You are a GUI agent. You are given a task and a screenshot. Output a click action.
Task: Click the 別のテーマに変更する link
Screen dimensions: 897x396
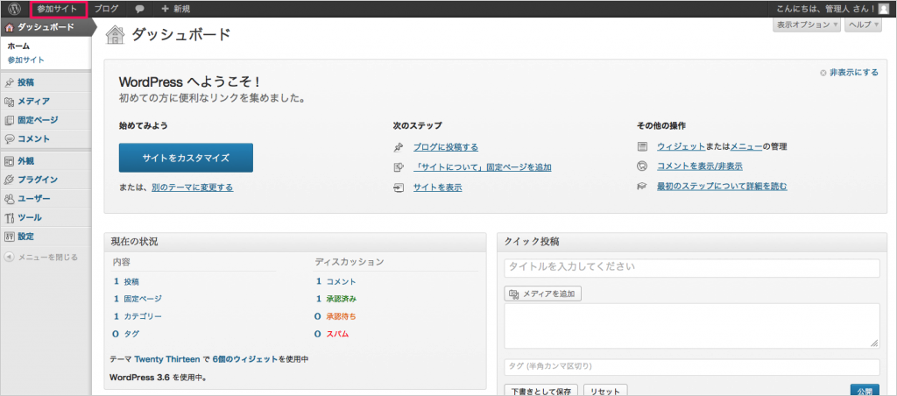point(192,187)
